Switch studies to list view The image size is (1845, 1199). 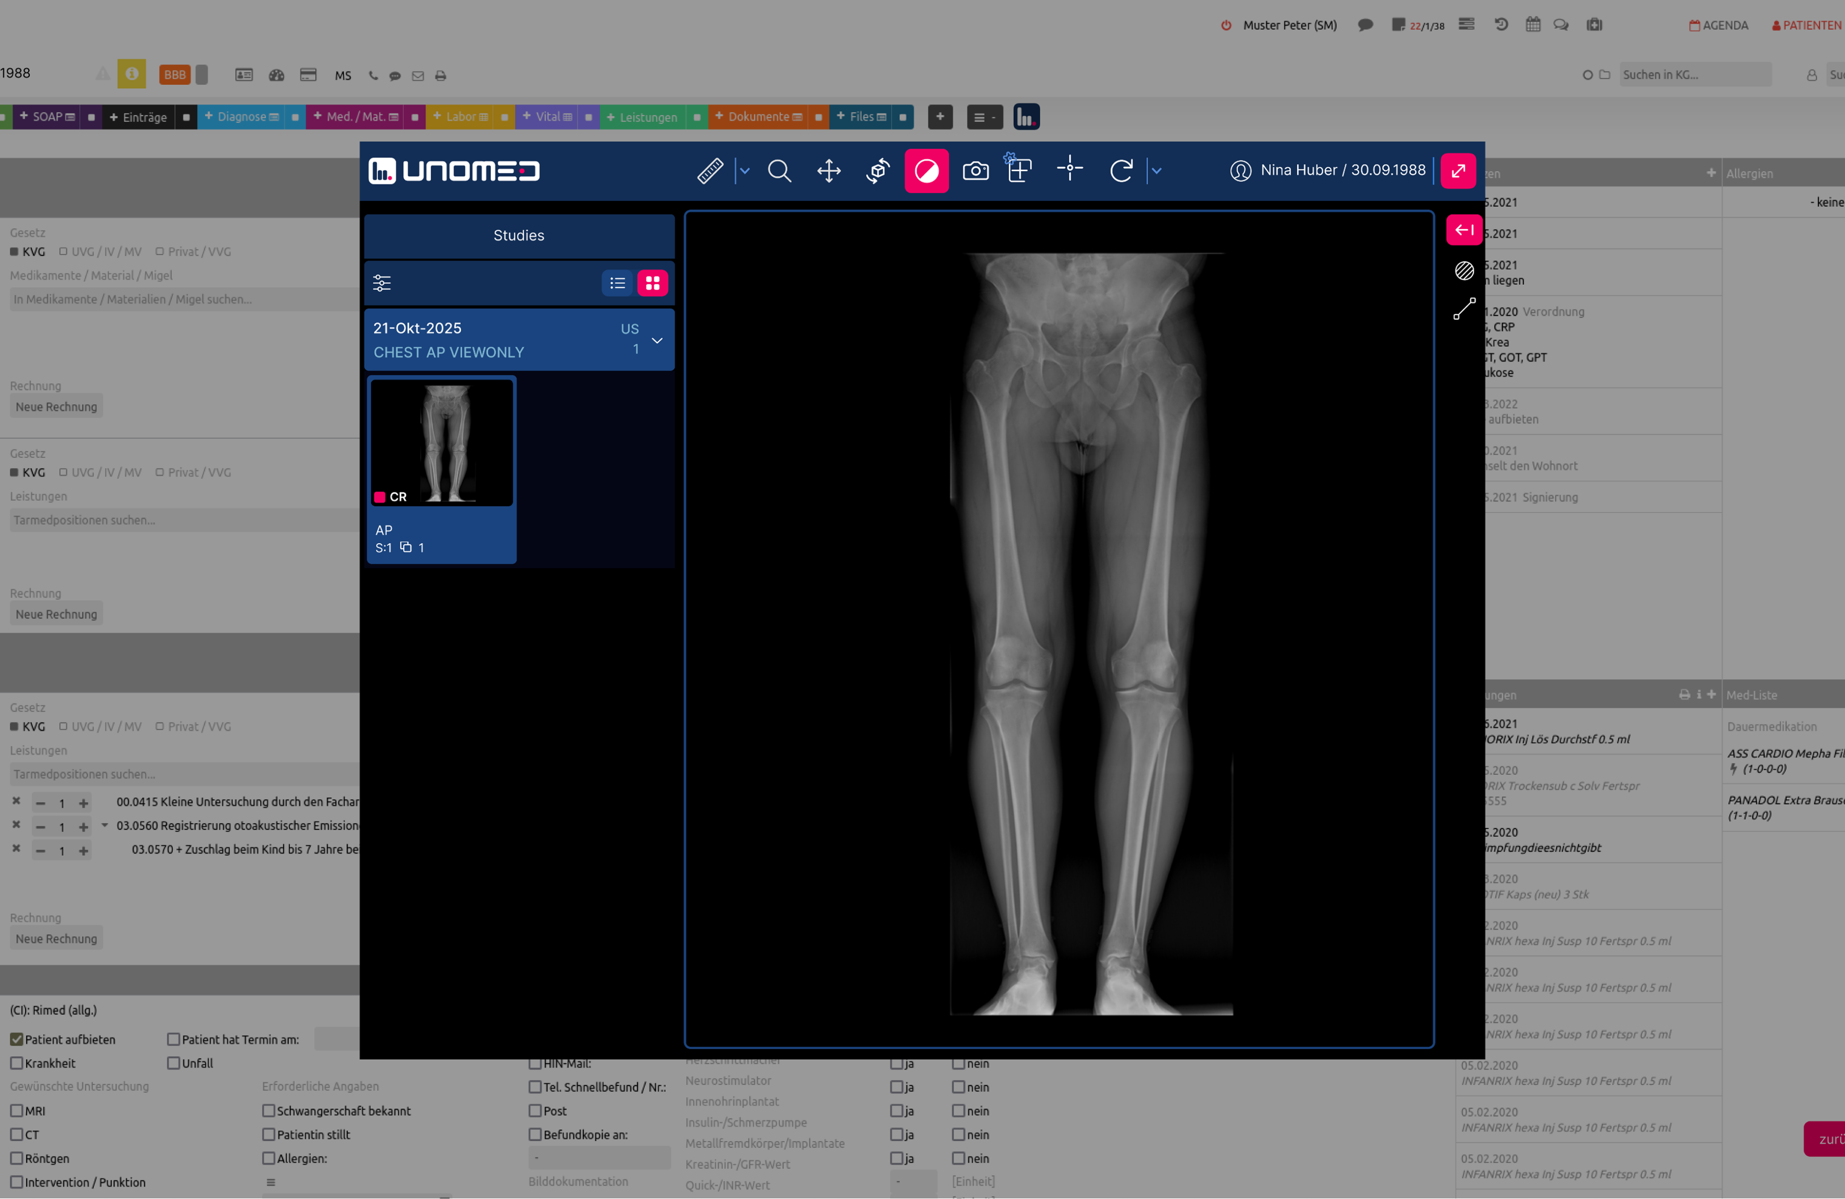point(617,283)
